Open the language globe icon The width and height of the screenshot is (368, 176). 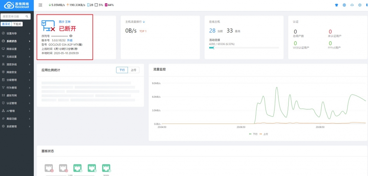tap(344, 5)
